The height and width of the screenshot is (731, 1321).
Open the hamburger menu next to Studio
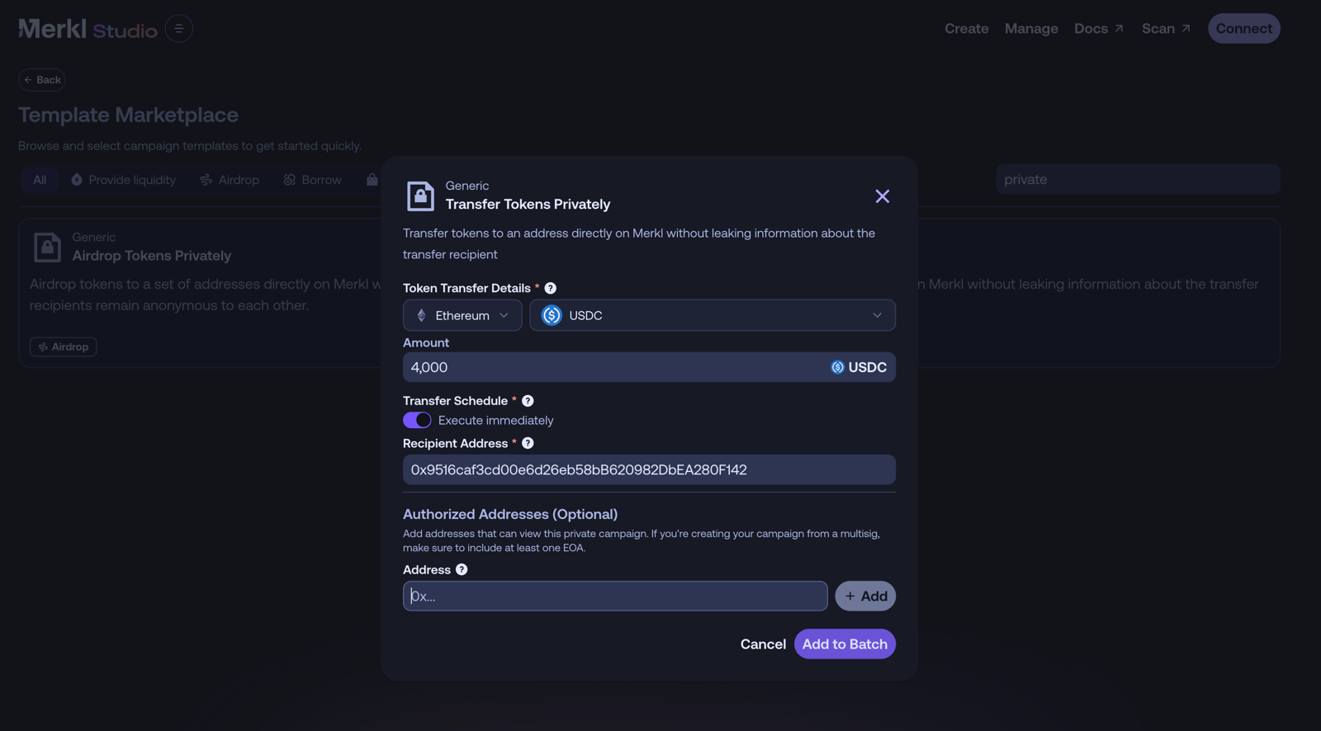(x=179, y=29)
